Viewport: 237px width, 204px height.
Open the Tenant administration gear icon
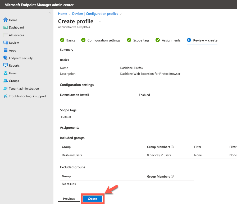coord(6,88)
